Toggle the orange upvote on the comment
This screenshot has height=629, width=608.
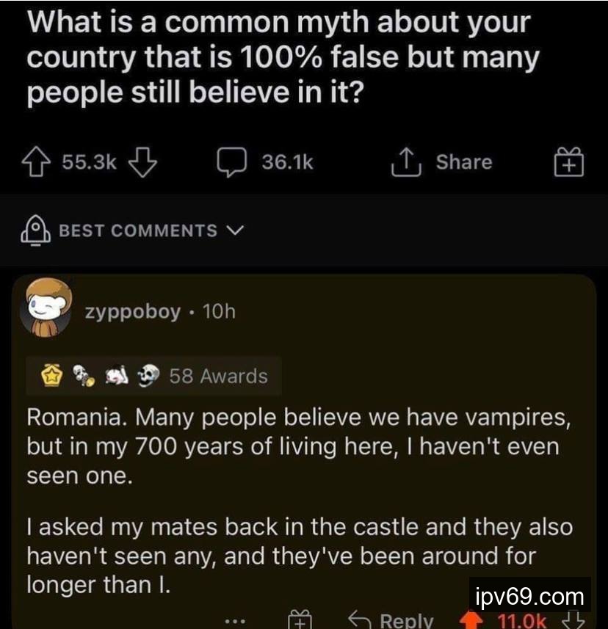click(469, 622)
